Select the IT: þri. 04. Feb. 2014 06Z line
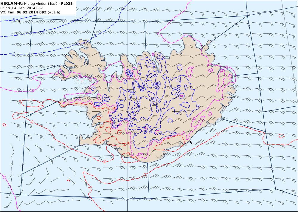Screen dimensions: 298x212 [21, 8]
